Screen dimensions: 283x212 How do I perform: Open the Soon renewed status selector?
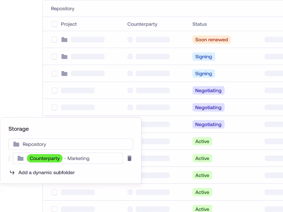212,40
